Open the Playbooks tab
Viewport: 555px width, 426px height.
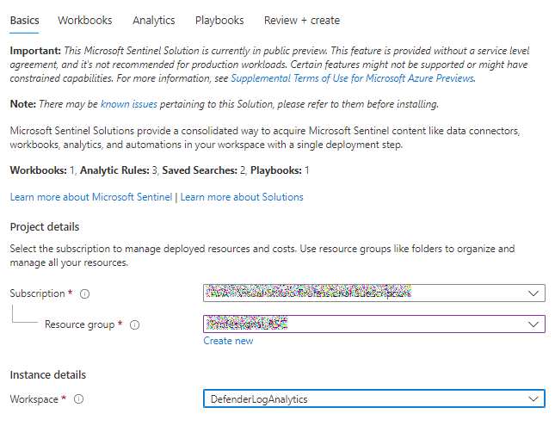[x=219, y=20]
